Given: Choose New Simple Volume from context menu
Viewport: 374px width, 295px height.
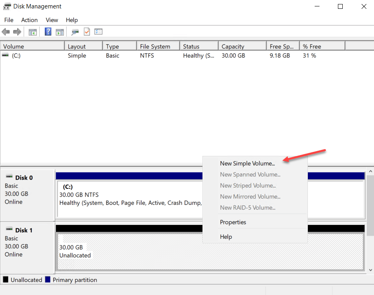Looking at the screenshot, I should click(247, 164).
